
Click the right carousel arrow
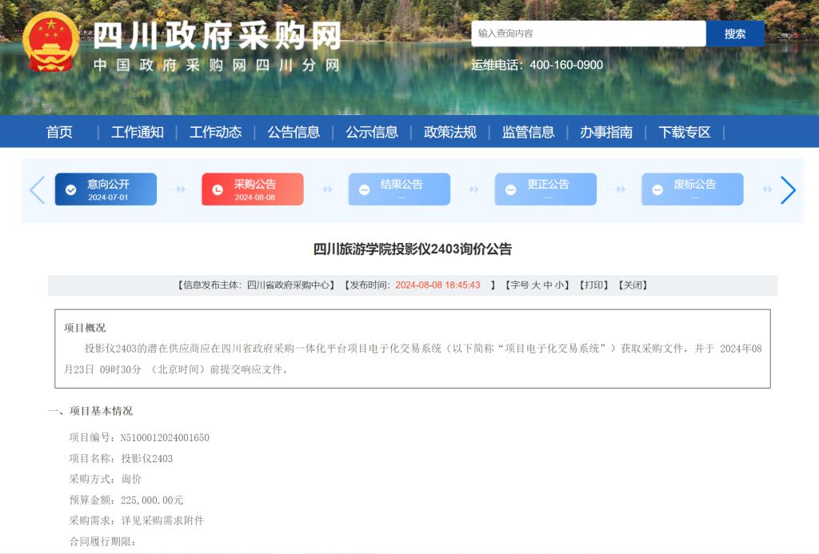pyautogui.click(x=788, y=190)
